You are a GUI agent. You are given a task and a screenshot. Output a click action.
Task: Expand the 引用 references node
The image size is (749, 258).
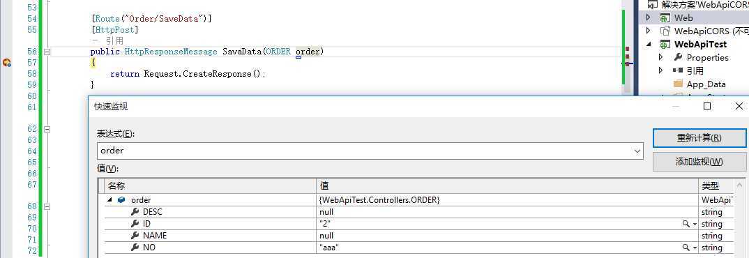[661, 70]
